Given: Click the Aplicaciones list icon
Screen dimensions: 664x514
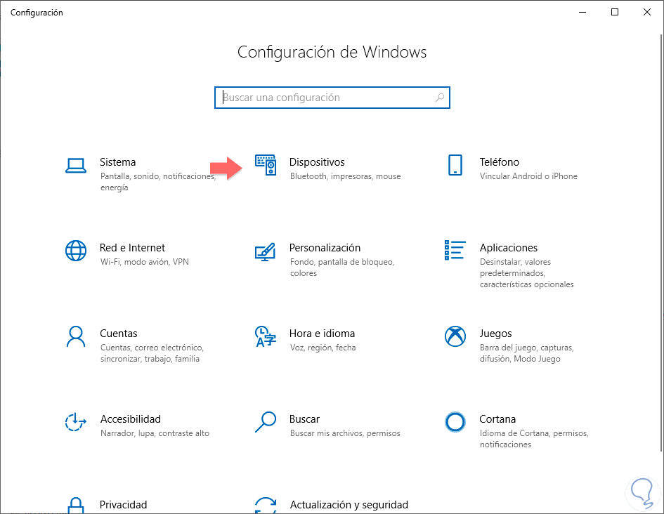Looking at the screenshot, I should (x=455, y=250).
